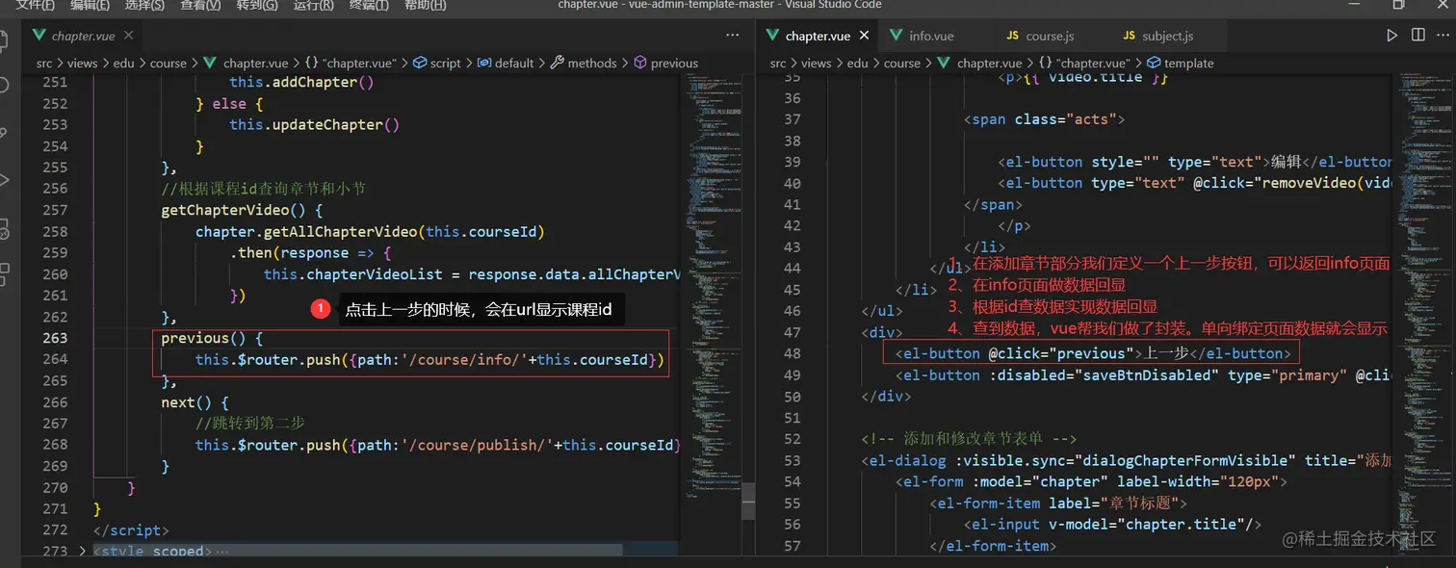The width and height of the screenshot is (1456, 568).
Task: Click the Split Editor Right icon
Action: coord(1418,36)
